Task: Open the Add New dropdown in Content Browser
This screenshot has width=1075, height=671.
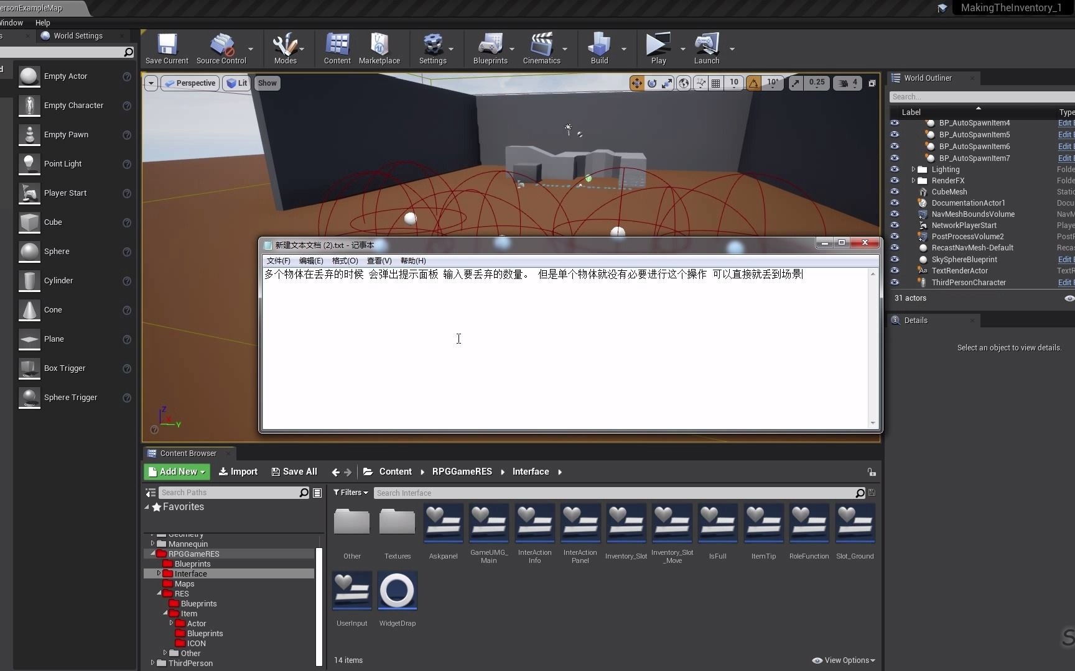Action: click(176, 472)
